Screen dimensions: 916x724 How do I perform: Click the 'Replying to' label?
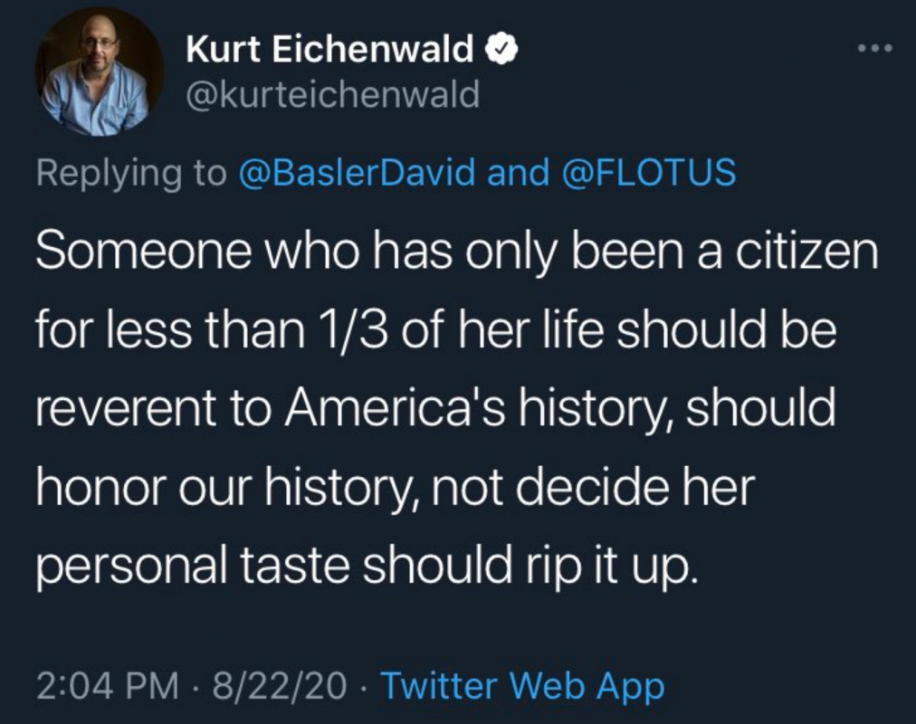[x=131, y=174]
